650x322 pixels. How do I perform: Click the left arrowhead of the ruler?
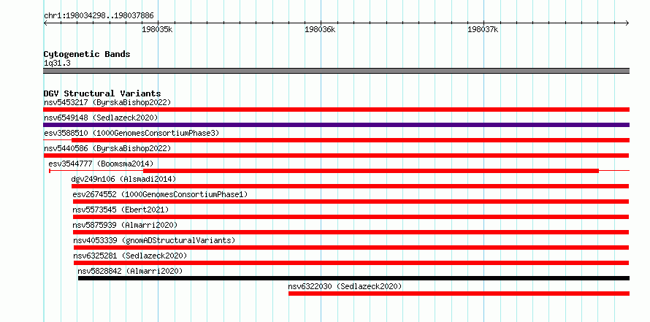45,23
